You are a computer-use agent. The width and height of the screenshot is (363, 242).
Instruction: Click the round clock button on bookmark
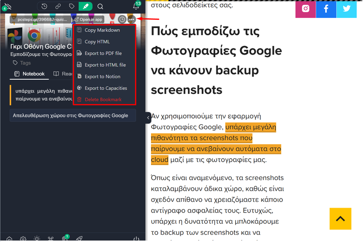coord(122,19)
